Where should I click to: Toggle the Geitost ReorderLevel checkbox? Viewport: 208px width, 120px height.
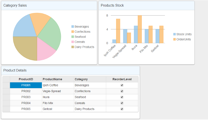pos(122,109)
